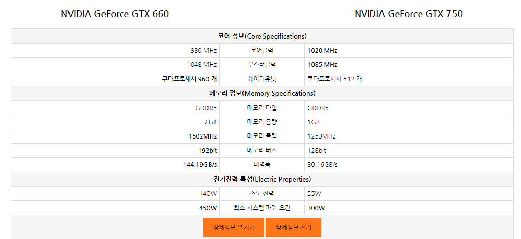The image size is (521, 239).
Task: Click the 메모리 타입 row label
Action: [x=262, y=108]
